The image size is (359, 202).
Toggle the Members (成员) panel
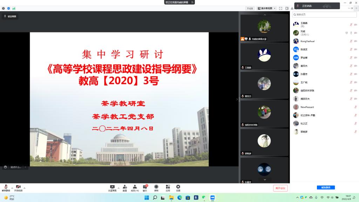(135, 187)
